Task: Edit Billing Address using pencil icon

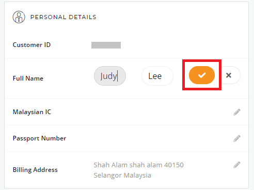Action: point(237,165)
